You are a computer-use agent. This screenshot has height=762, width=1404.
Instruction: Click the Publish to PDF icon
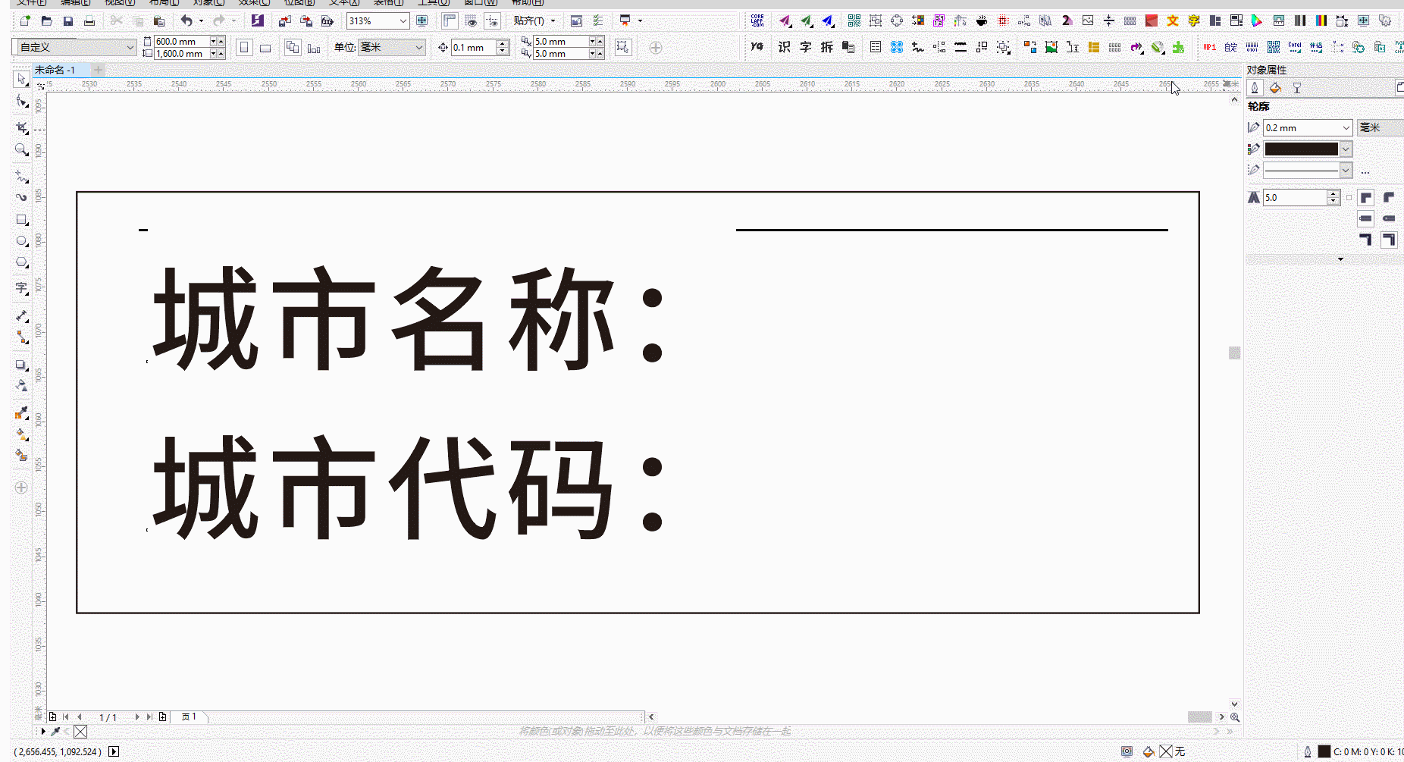(x=327, y=21)
